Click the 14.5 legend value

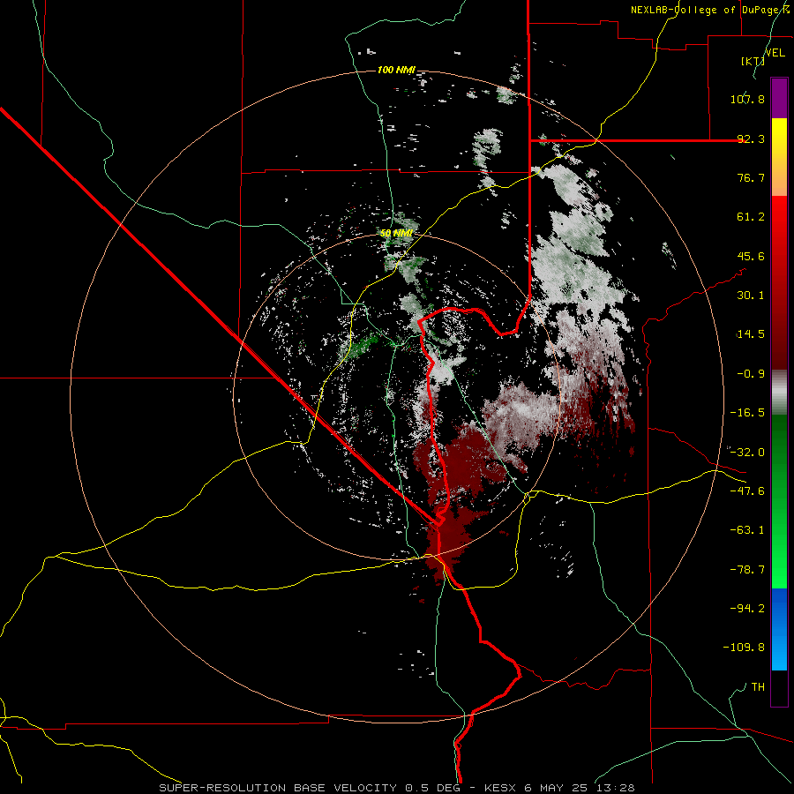(x=751, y=334)
